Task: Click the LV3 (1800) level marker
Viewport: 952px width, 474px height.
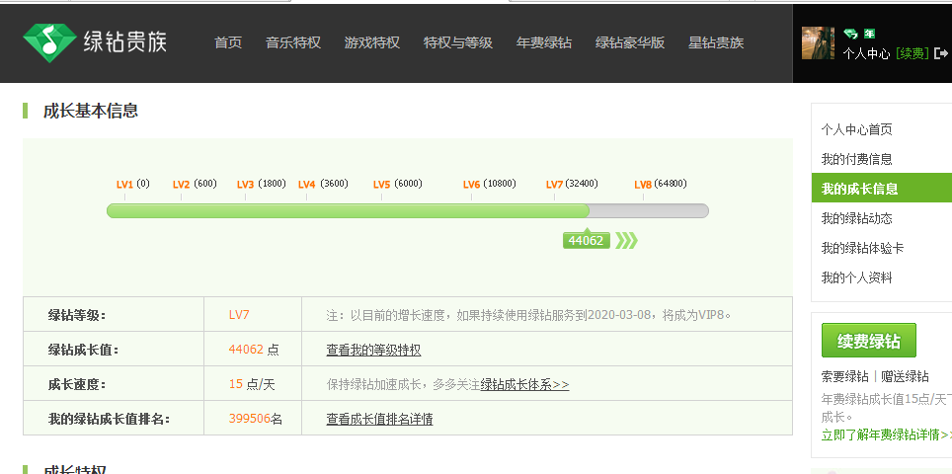Action: pos(261,184)
